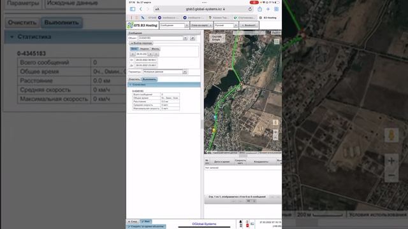Select the Месяц period tab

156,49
